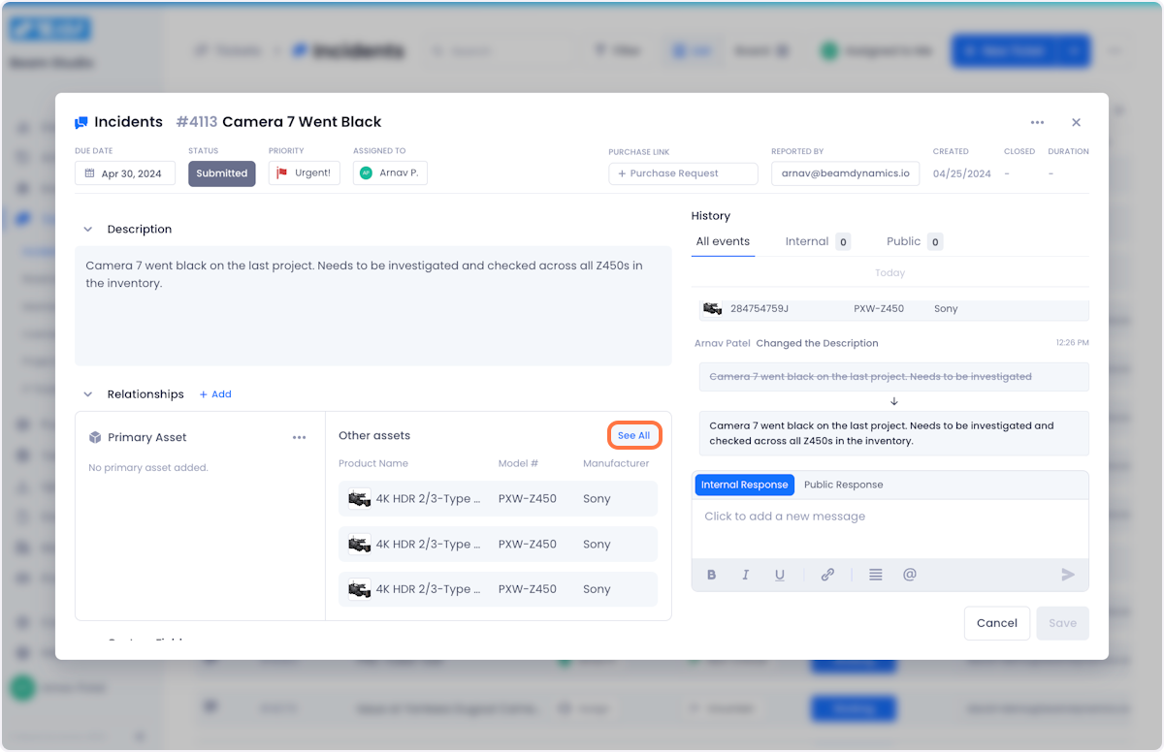Switch to Internal history tab
Image resolution: width=1164 pixels, height=752 pixels.
817,241
